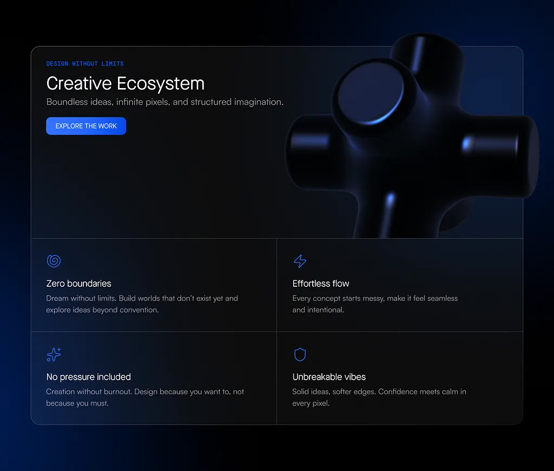Click the Zero boundaries title

coord(79,284)
